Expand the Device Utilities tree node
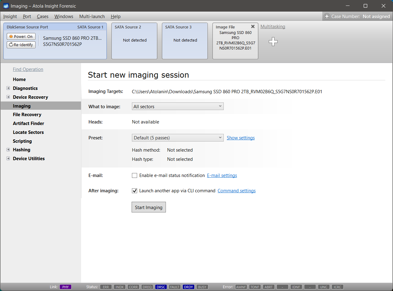 click(8, 159)
